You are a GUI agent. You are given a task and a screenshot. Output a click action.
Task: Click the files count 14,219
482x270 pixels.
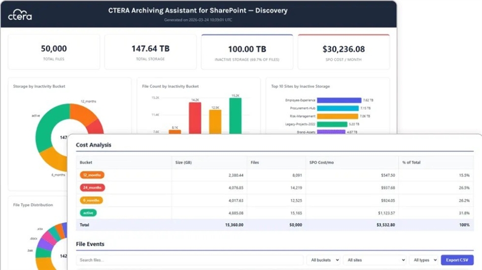(x=296, y=188)
